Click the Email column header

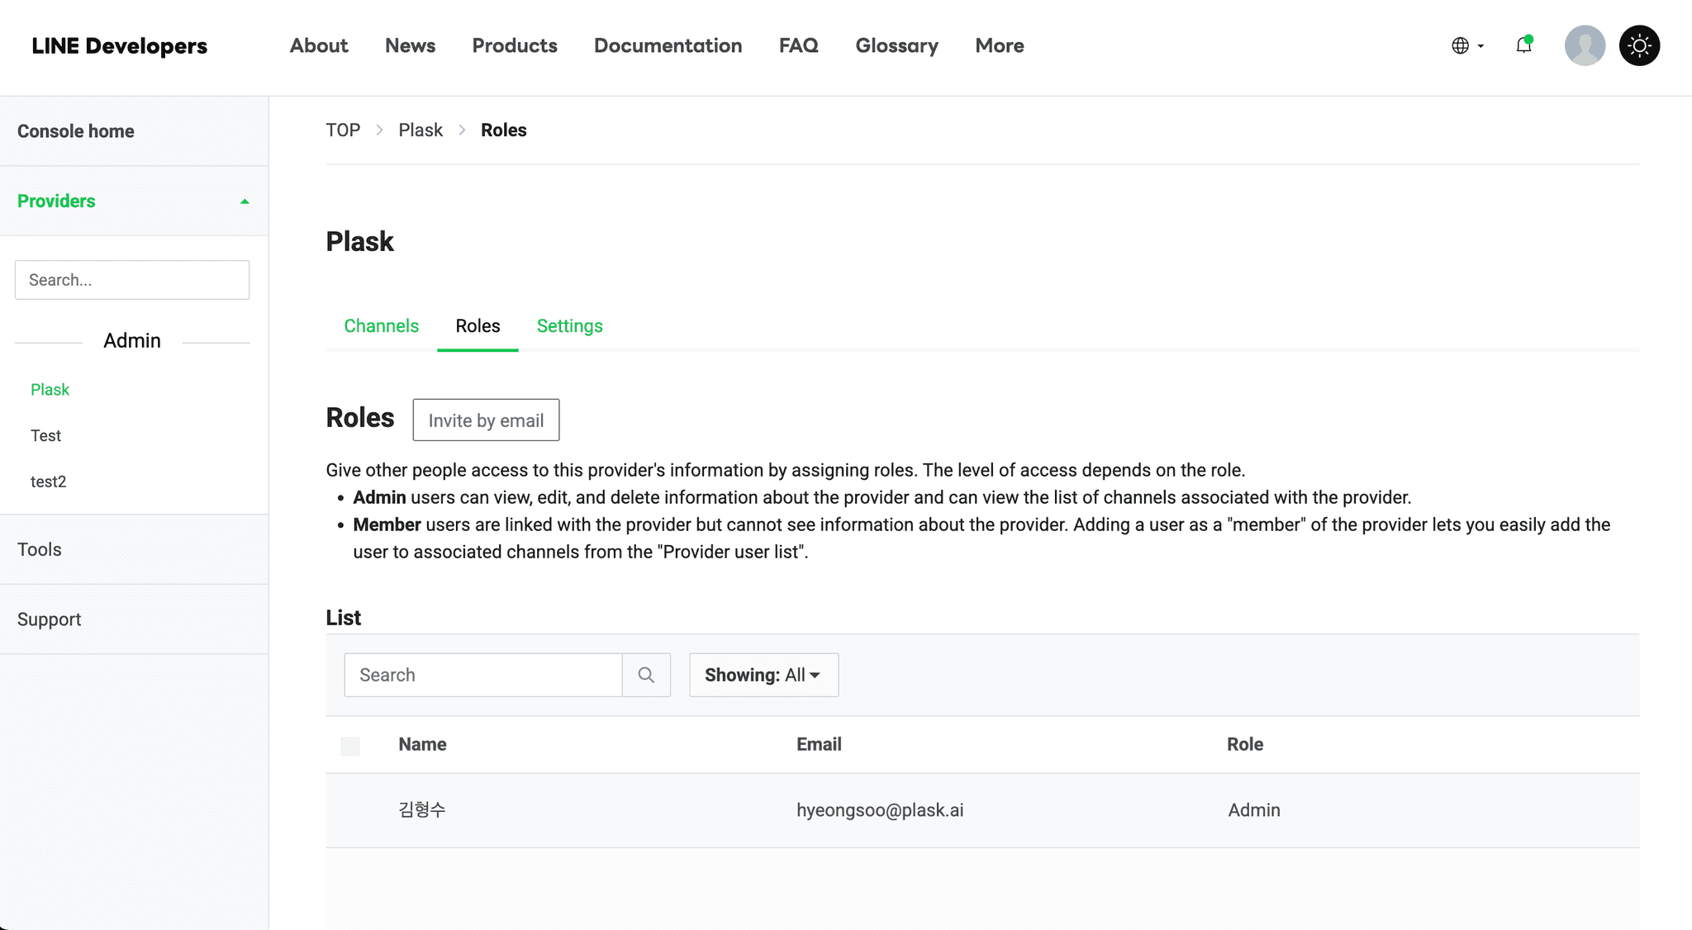click(x=819, y=745)
